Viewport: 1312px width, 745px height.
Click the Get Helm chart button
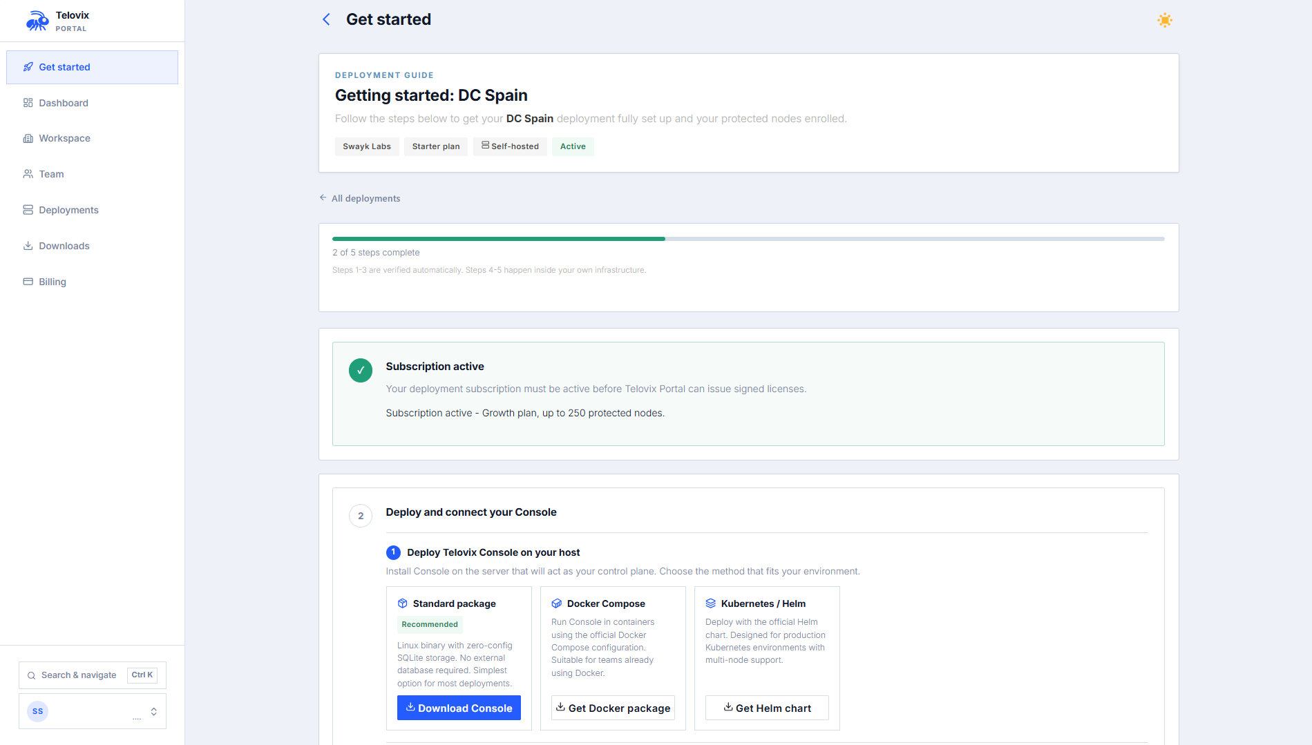coord(767,708)
